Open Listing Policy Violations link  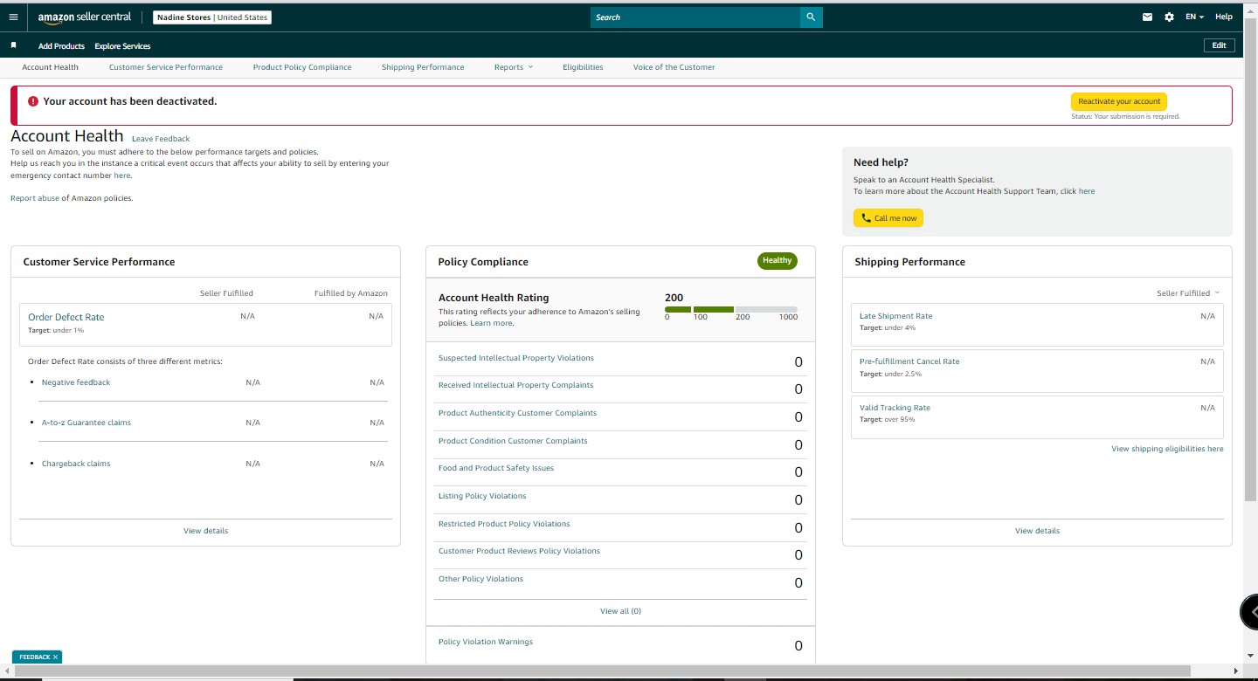(482, 496)
